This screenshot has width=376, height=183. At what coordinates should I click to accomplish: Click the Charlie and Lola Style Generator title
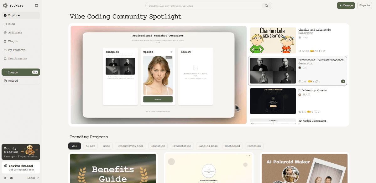pos(314,31)
